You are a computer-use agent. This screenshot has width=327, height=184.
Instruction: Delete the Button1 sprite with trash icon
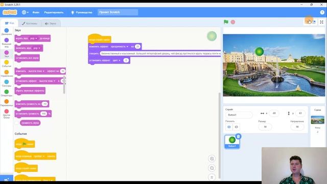pos(239,136)
